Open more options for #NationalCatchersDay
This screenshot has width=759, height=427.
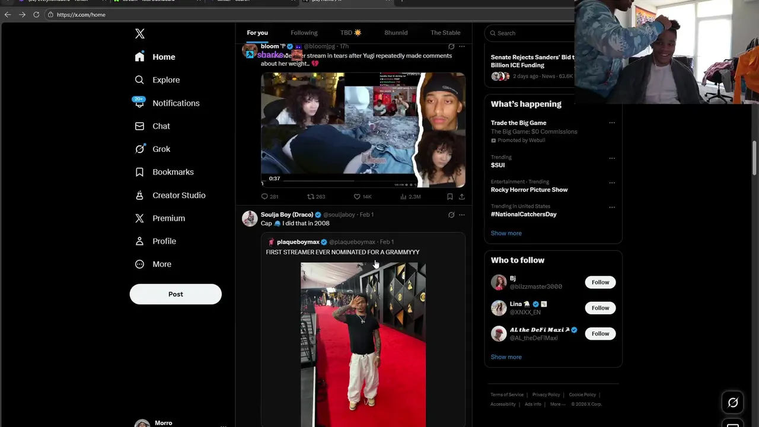[x=612, y=207]
